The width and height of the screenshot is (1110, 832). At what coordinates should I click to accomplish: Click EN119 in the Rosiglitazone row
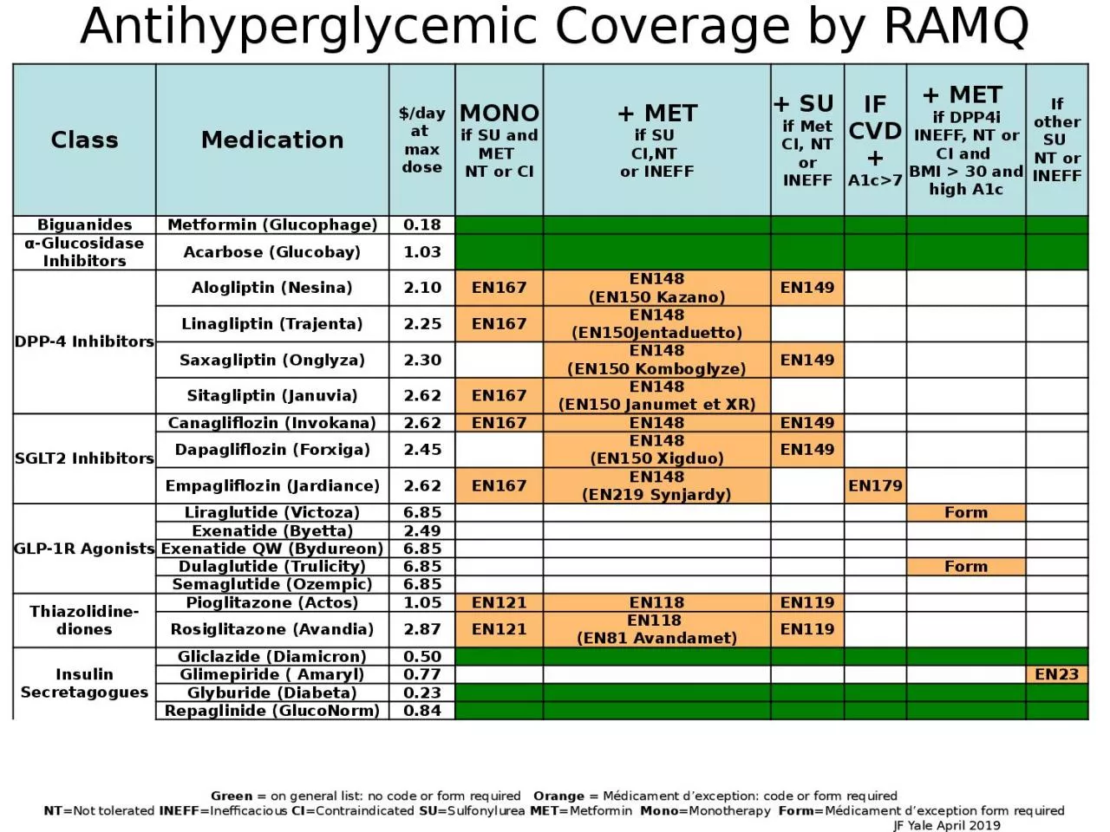tap(807, 629)
